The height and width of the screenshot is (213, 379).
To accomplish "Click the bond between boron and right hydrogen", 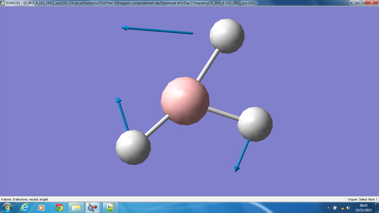I will [223, 114].
